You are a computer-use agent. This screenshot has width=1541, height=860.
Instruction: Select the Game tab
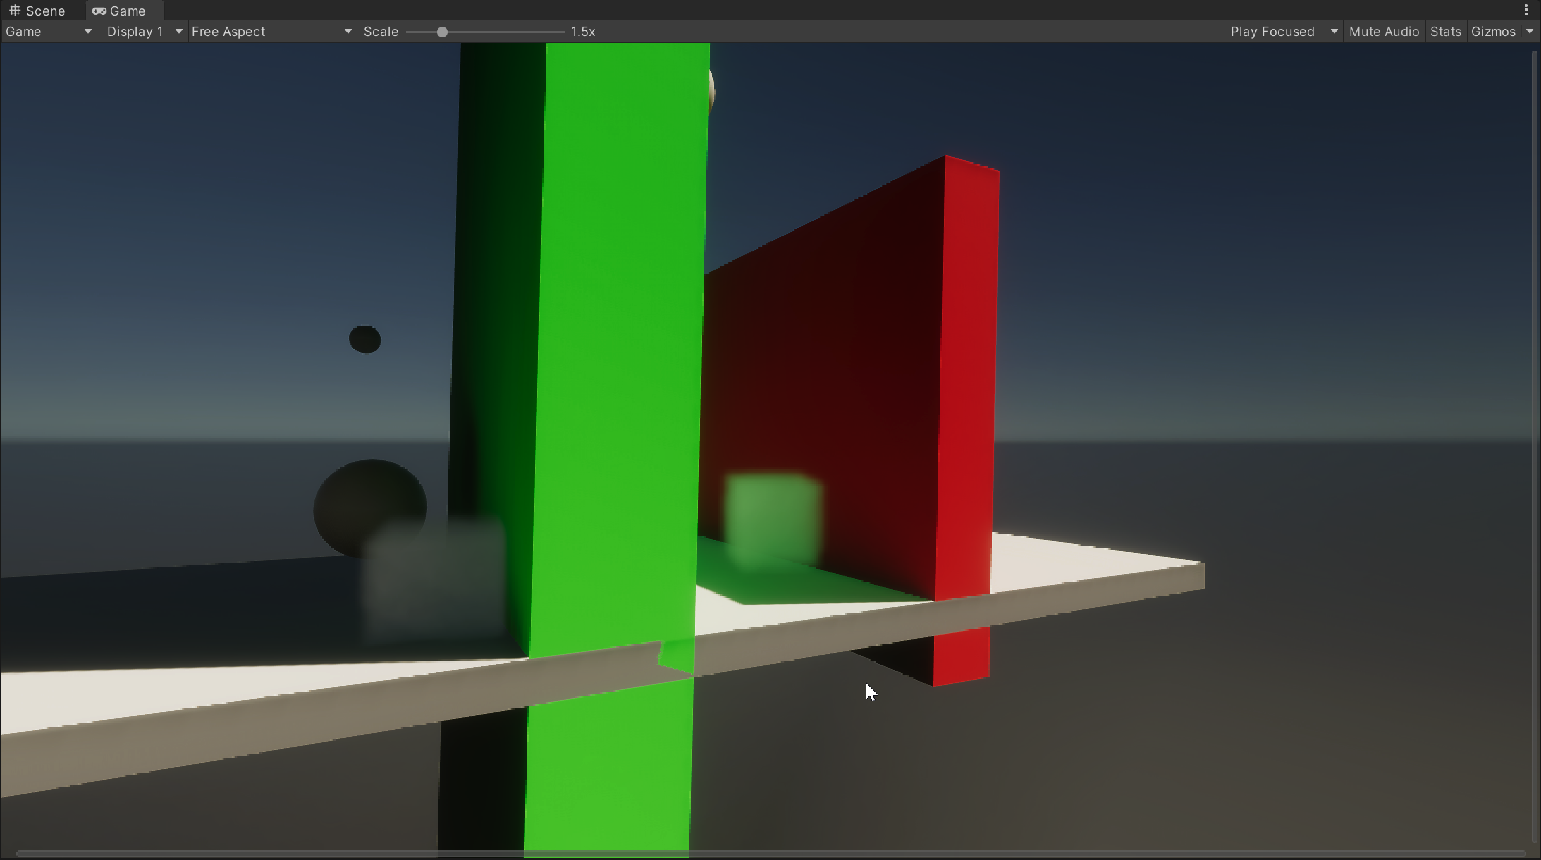(127, 11)
